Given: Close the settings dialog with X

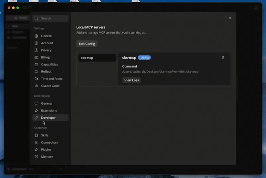Looking at the screenshot, I should pyautogui.click(x=230, y=18).
